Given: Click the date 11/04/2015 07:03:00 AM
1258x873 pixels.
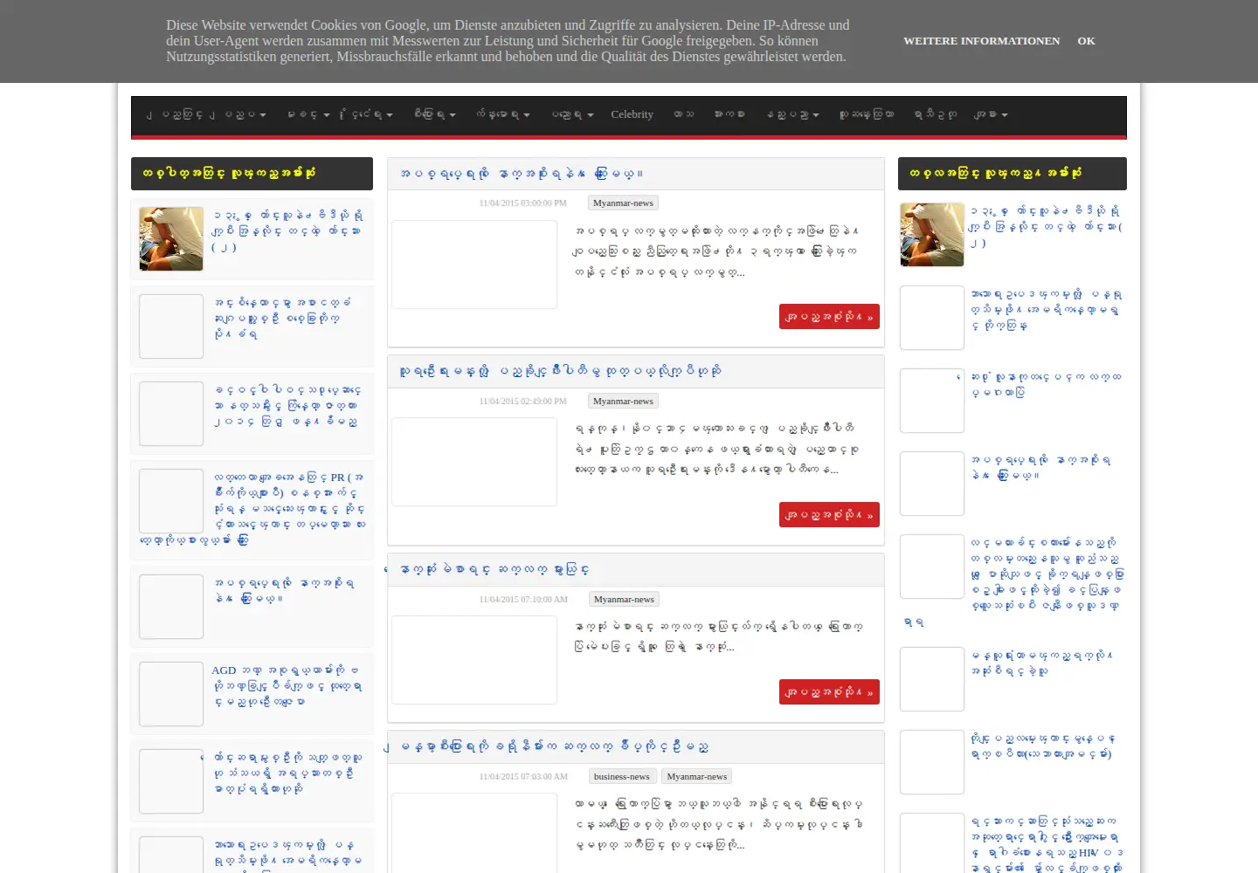Looking at the screenshot, I should coord(523,777).
